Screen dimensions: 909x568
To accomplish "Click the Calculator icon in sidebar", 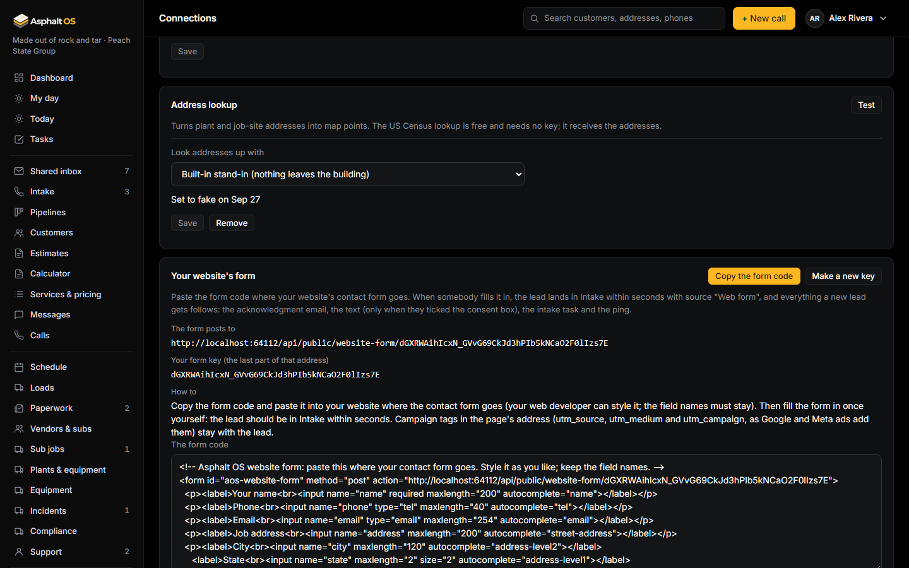I will point(19,274).
